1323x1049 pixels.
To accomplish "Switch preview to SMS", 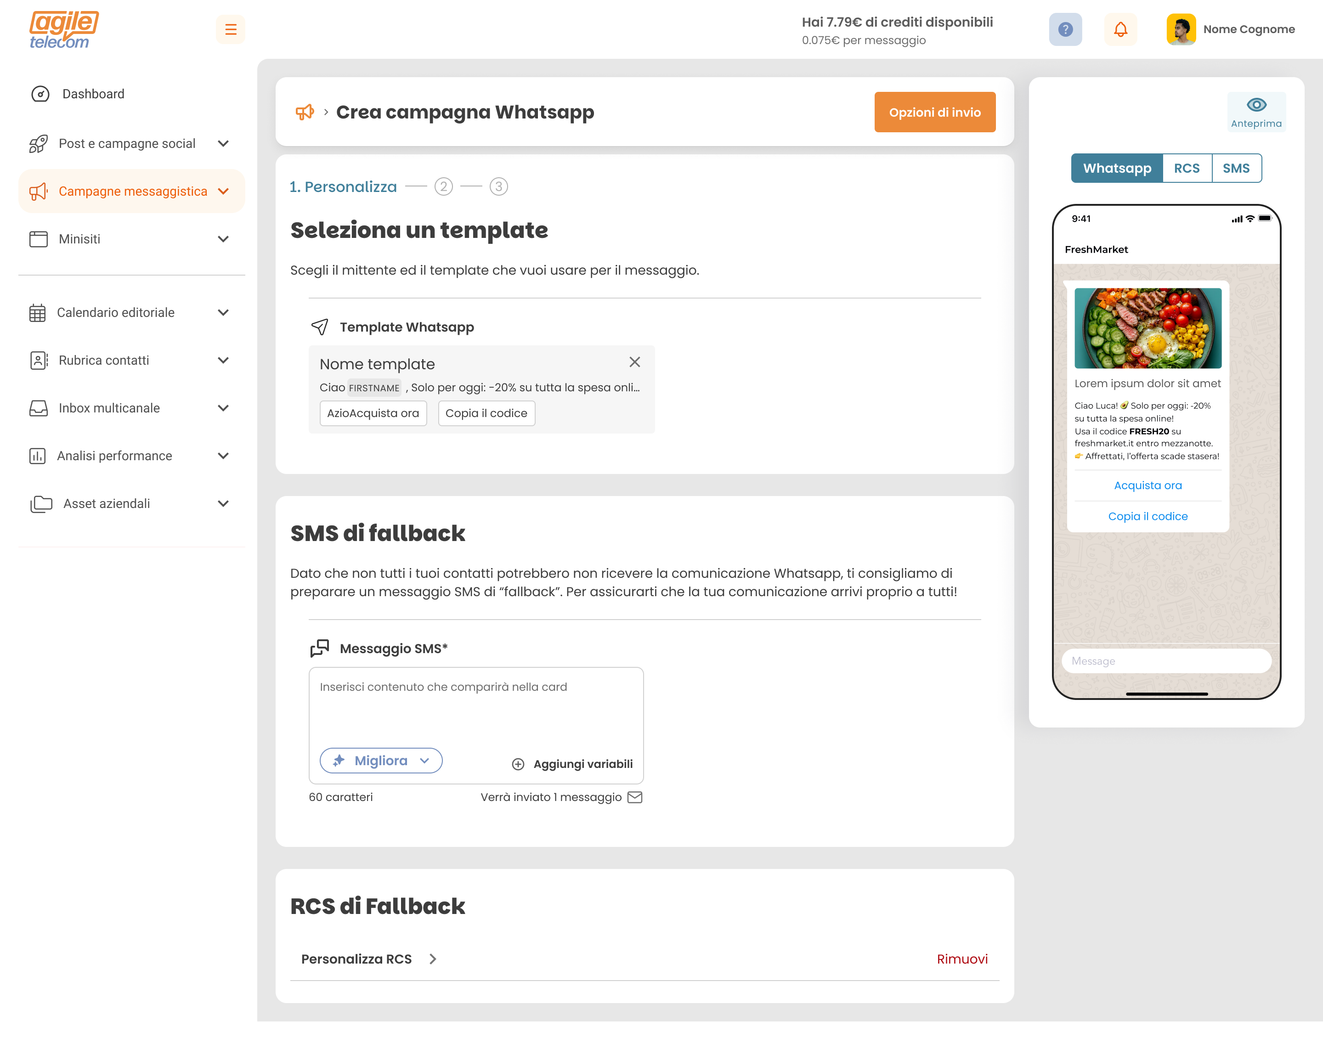I will point(1236,168).
